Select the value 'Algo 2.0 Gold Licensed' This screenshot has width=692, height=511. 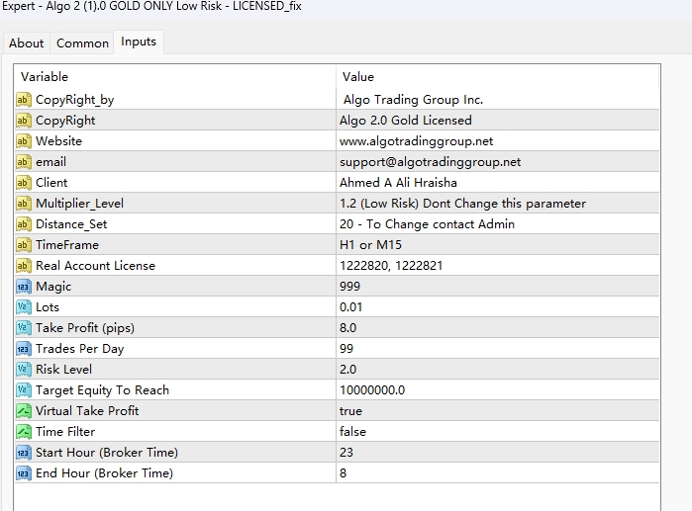[x=406, y=121]
